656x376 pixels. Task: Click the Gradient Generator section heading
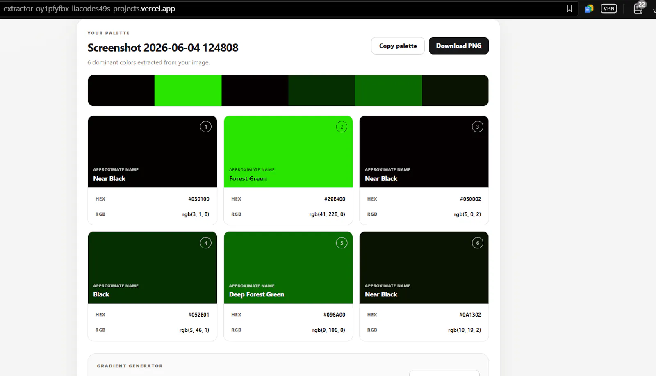[130, 366]
